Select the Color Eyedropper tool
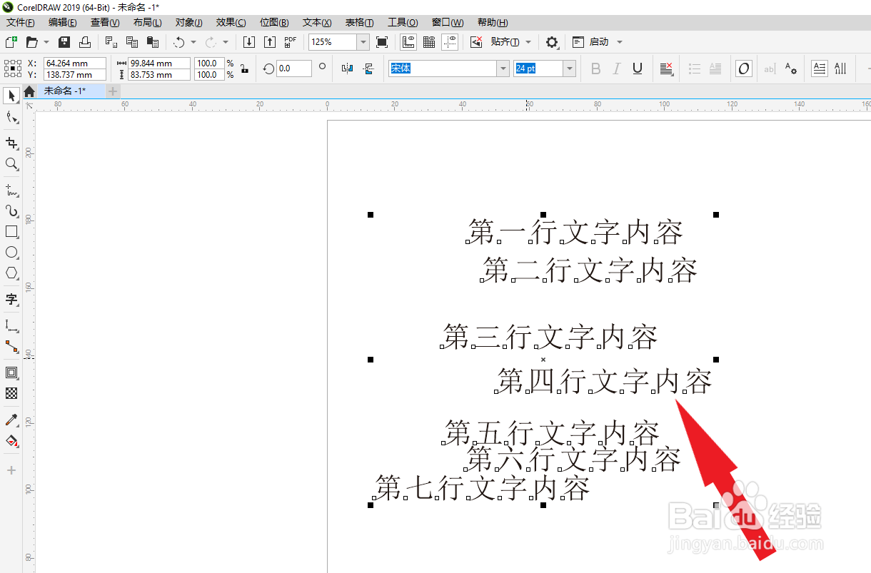Viewport: 871px width, 573px height. pyautogui.click(x=11, y=420)
